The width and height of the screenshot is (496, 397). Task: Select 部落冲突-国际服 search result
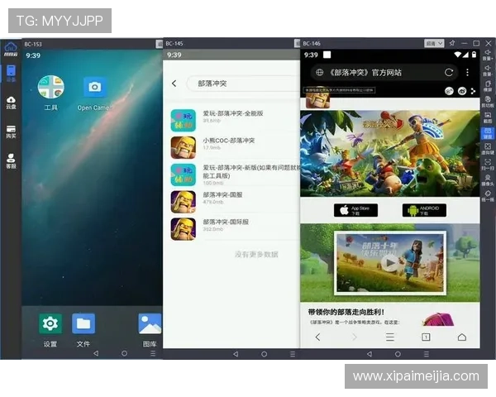pyautogui.click(x=235, y=229)
